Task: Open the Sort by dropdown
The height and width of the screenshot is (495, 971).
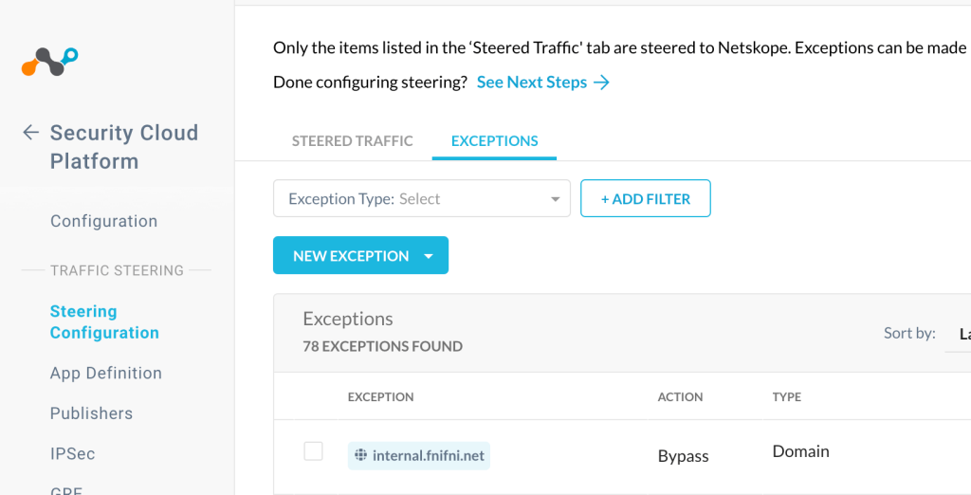Action: click(x=958, y=335)
